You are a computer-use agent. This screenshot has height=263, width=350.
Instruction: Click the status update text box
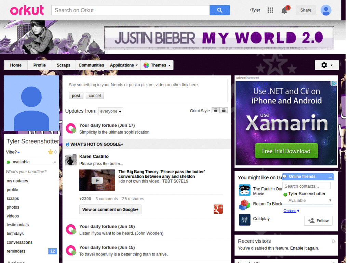pos(147,85)
